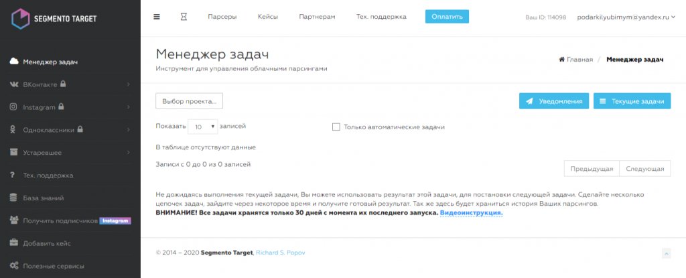This screenshot has width=686, height=278.
Task: Click the Оплатить button
Action: (x=447, y=17)
